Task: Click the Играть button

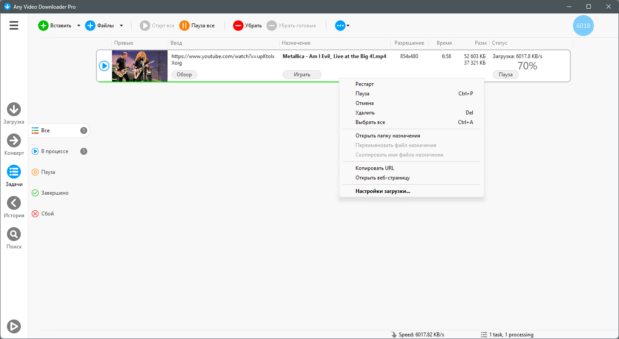Action: pyautogui.click(x=302, y=75)
